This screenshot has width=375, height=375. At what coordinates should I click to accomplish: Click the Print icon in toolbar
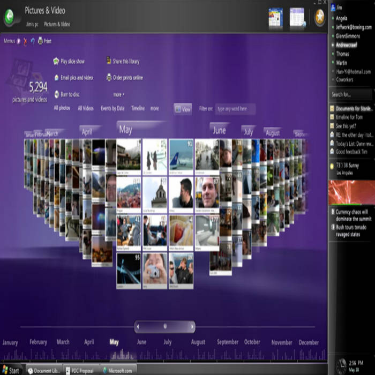(x=40, y=41)
